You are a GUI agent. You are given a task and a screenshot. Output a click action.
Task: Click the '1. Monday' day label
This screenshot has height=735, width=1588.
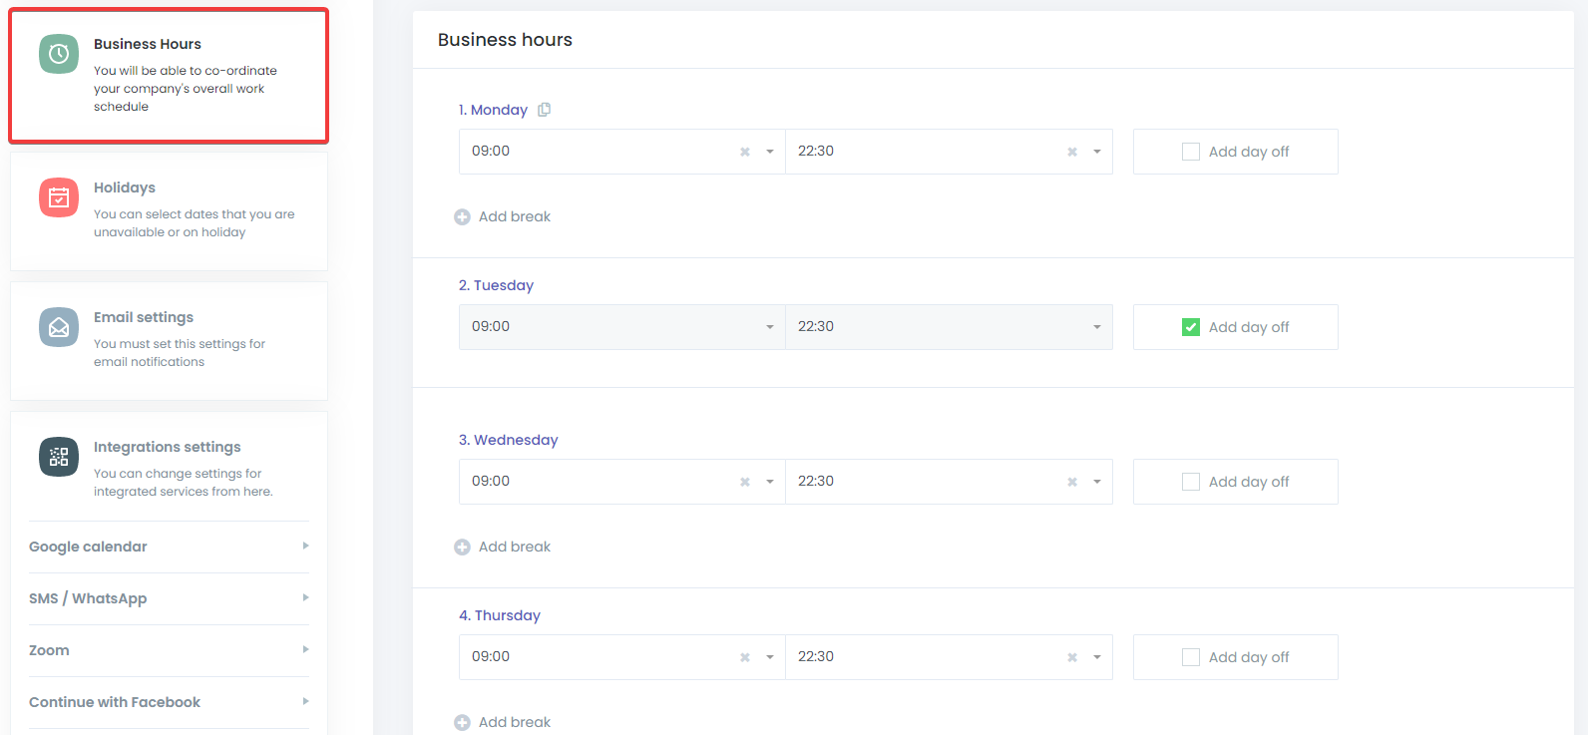493,110
